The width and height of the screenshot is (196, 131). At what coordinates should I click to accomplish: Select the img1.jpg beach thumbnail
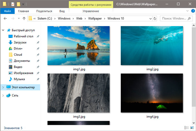tap(78, 46)
